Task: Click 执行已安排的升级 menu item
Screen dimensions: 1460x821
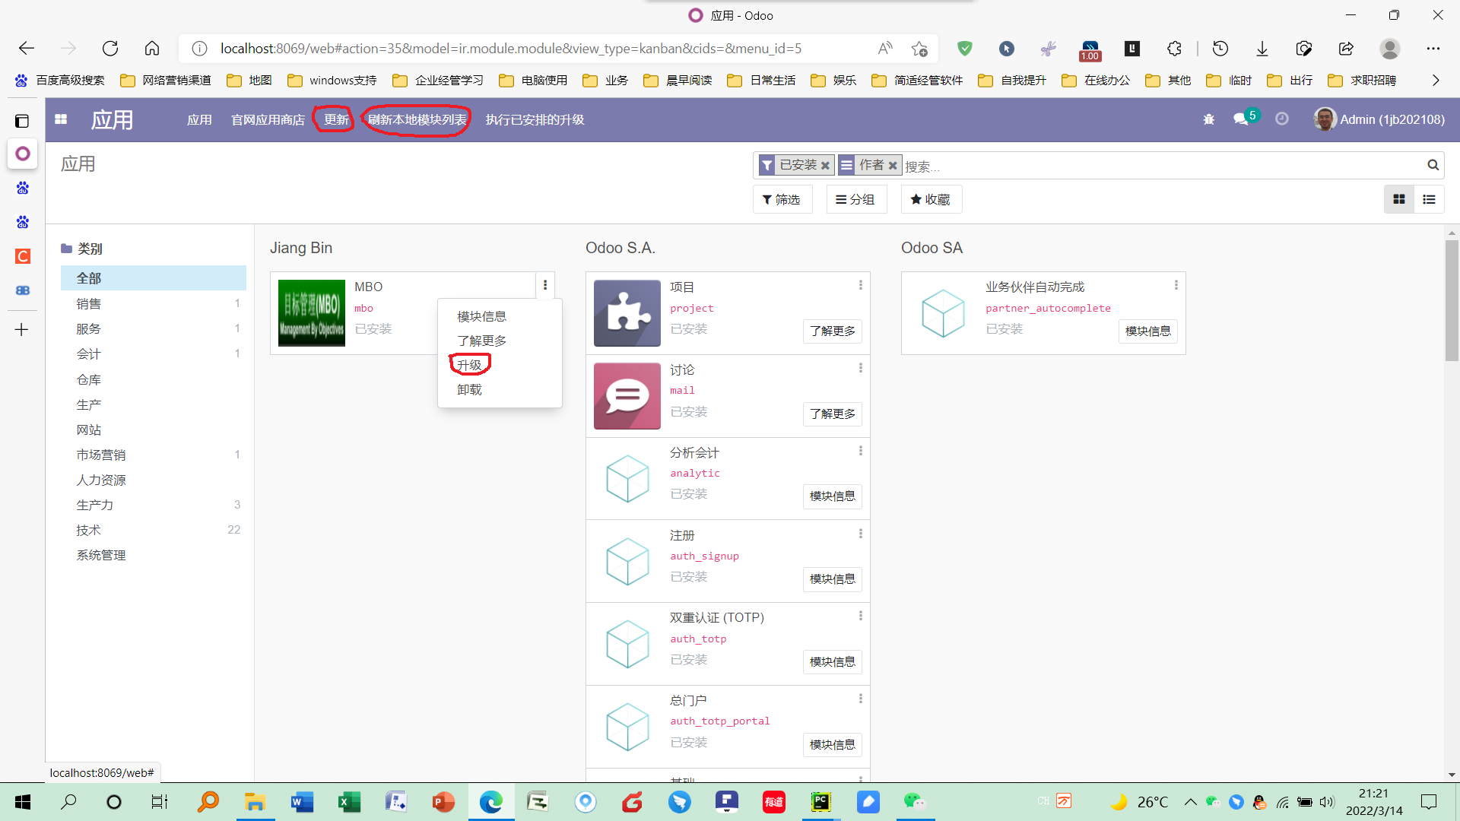Action: click(535, 119)
